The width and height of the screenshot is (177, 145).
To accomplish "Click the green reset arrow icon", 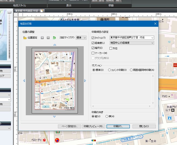I will (x=54, y=38).
